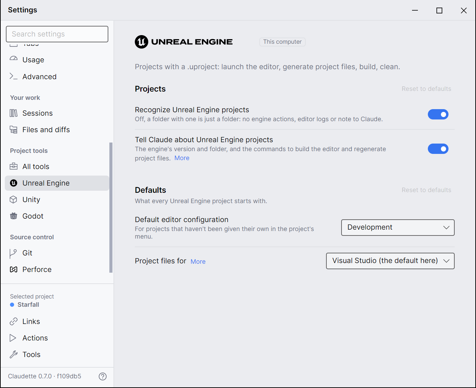Click the sidebar vertical scrollbar
Screen dimensions: 476x388
(x=111, y=208)
